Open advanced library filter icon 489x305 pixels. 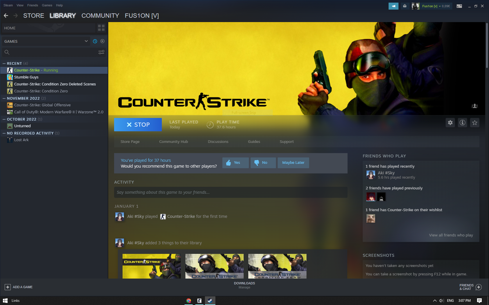pos(101,52)
